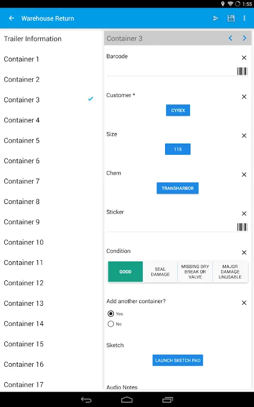
Task: Clear the Customer field with its X
Action: pyautogui.click(x=244, y=96)
